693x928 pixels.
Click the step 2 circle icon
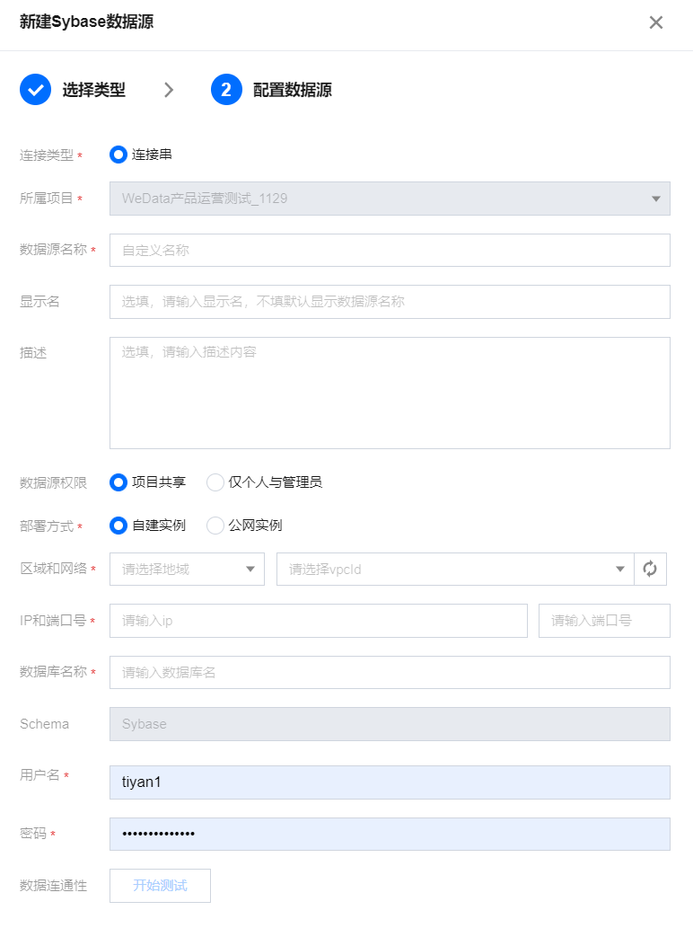pos(226,90)
